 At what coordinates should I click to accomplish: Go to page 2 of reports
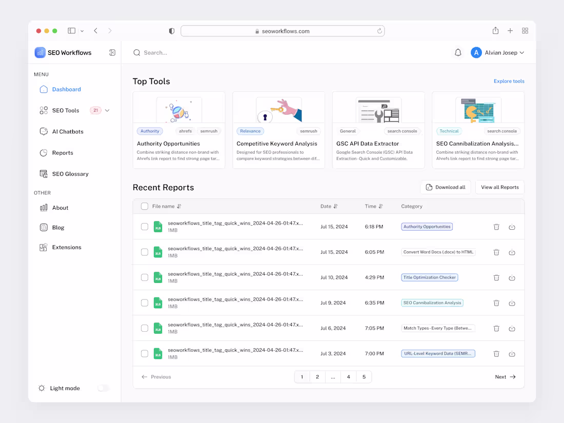317,377
